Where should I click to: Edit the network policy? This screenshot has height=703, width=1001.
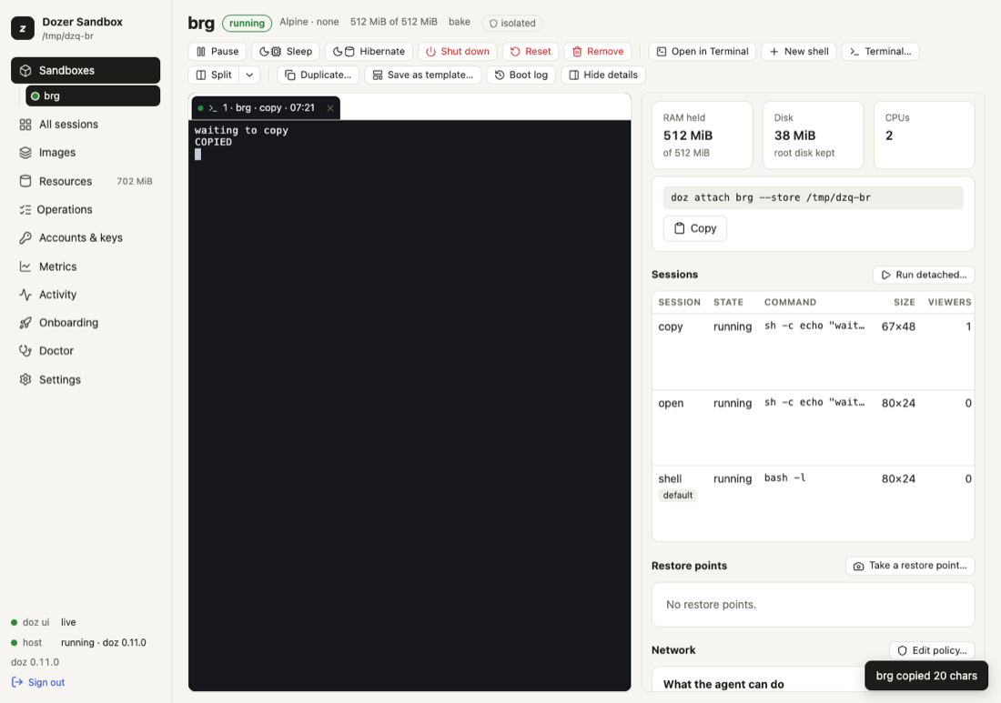click(x=932, y=650)
